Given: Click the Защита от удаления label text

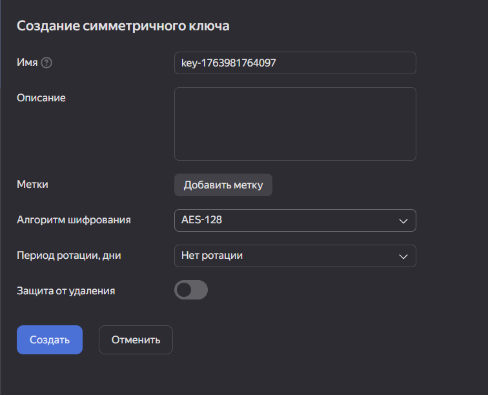Looking at the screenshot, I should (66, 290).
